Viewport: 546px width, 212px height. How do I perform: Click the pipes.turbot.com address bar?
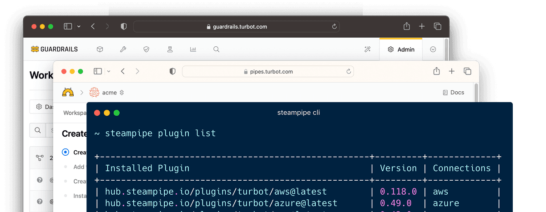268,72
